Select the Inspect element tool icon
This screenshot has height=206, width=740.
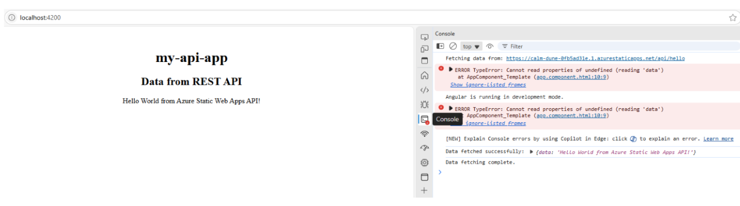[x=424, y=37]
